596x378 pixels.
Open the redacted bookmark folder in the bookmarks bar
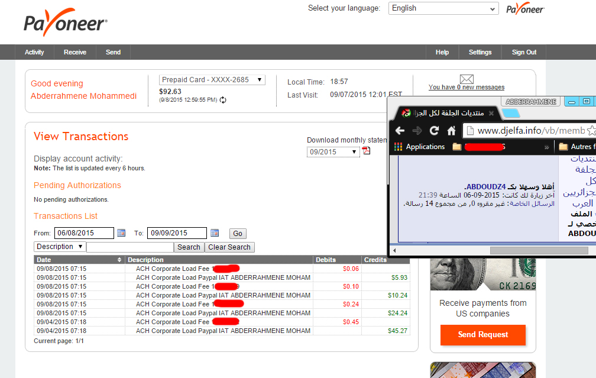pos(479,147)
